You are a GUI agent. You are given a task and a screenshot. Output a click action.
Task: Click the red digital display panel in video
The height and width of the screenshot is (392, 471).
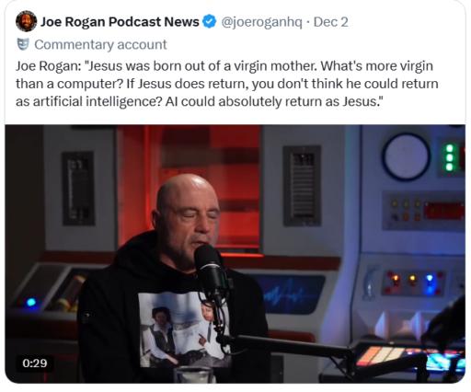click(443, 211)
